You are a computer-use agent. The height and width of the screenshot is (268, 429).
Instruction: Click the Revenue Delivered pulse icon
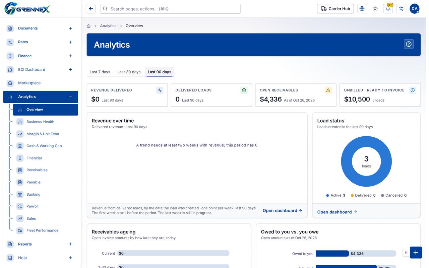pyautogui.click(x=160, y=90)
